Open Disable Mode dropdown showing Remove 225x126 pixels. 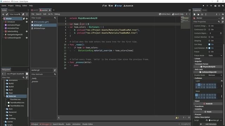(215, 75)
